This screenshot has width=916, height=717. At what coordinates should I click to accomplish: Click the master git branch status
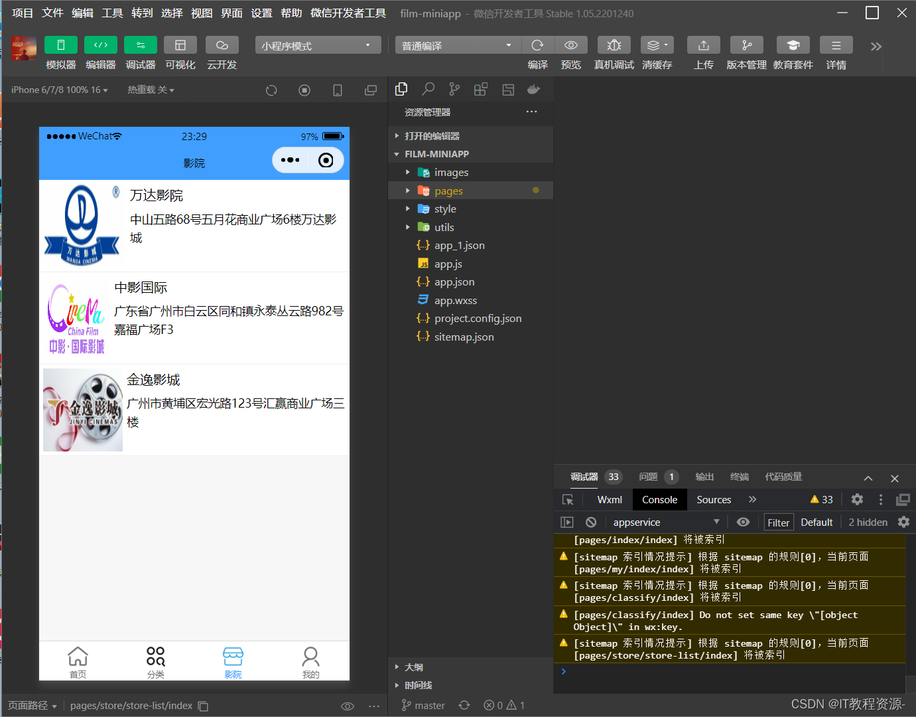click(423, 705)
